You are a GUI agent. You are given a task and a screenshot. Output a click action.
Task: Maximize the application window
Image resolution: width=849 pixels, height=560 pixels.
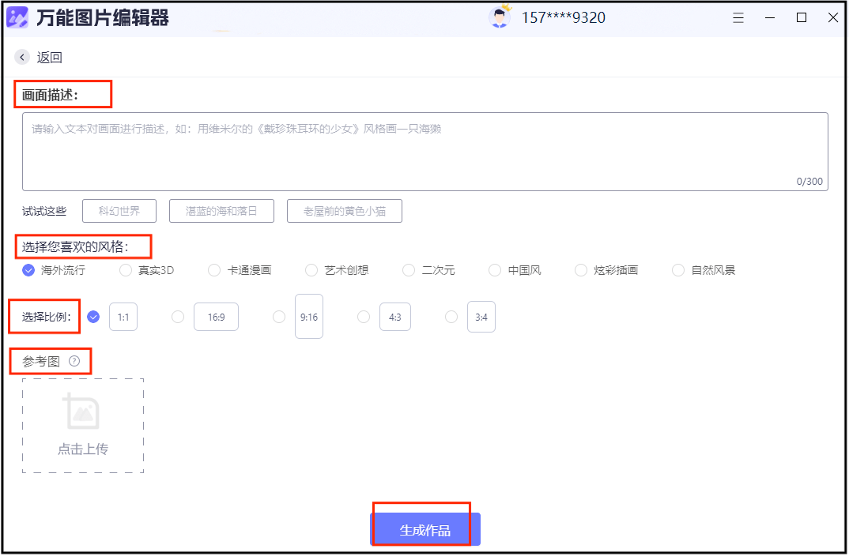(802, 17)
